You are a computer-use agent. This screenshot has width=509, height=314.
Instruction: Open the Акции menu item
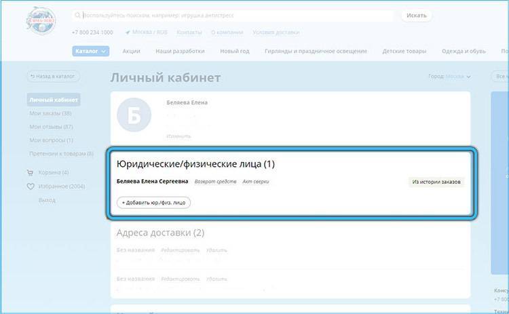click(x=131, y=51)
